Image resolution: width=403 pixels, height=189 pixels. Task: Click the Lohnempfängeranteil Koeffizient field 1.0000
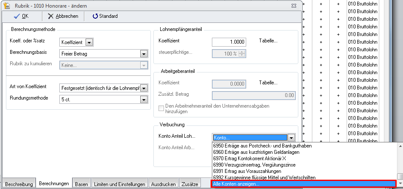tap(229, 42)
